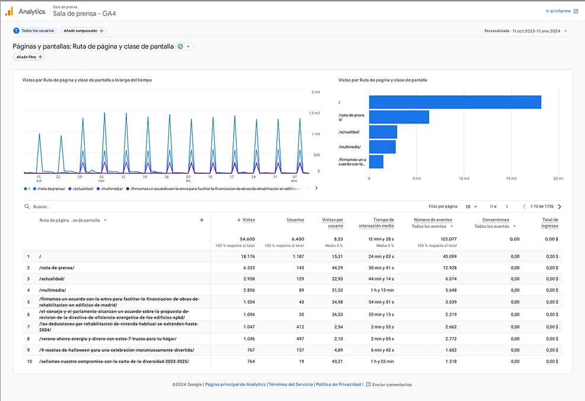Click the /multimedia/ bar in bar chart
The height and width of the screenshot is (401, 585).
click(383, 147)
